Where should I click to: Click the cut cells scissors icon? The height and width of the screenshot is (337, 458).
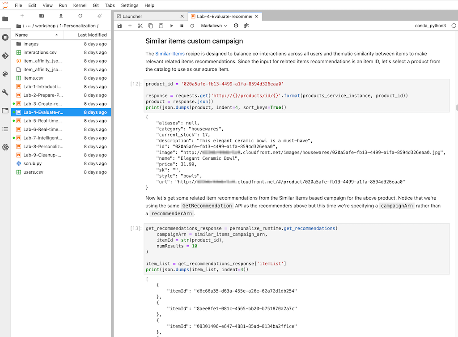[140, 26]
